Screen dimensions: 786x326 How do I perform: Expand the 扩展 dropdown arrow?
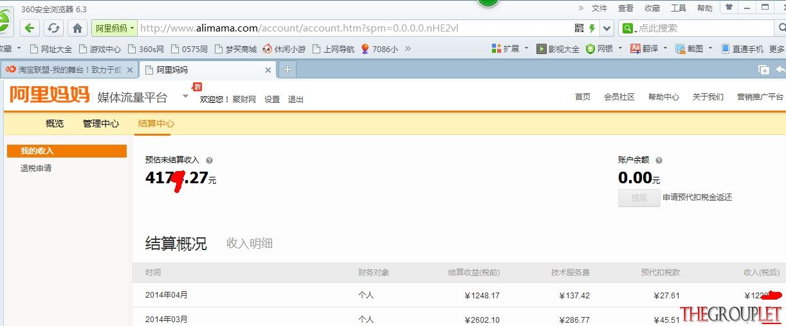click(x=526, y=48)
